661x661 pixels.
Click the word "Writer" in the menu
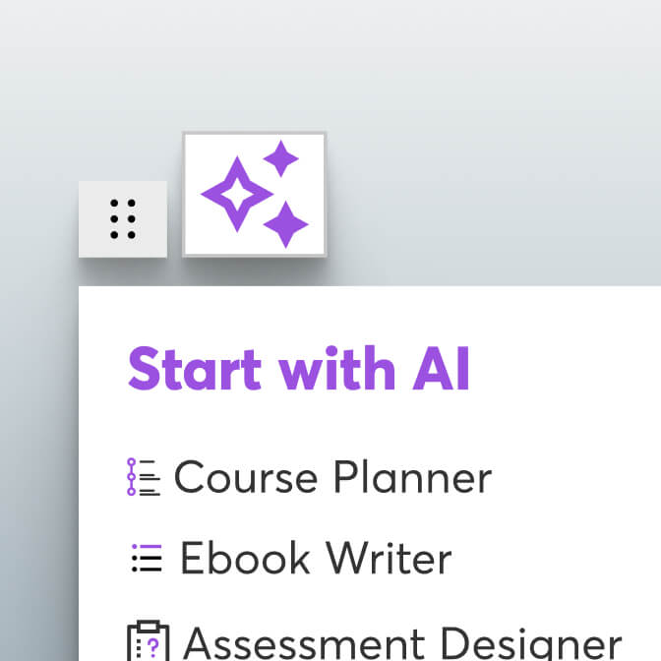(x=389, y=559)
